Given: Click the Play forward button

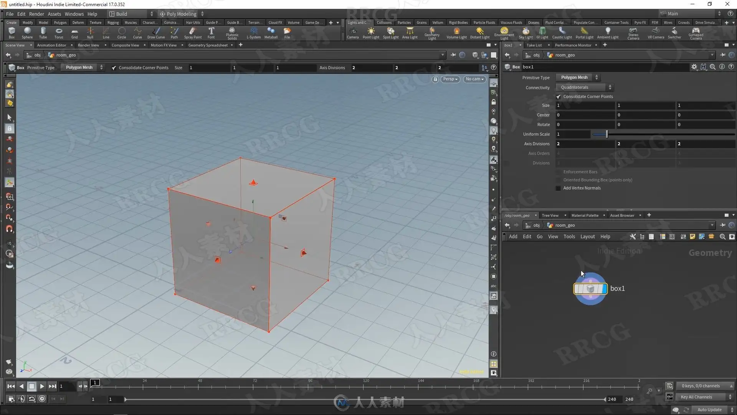Looking at the screenshot, I should (42, 387).
